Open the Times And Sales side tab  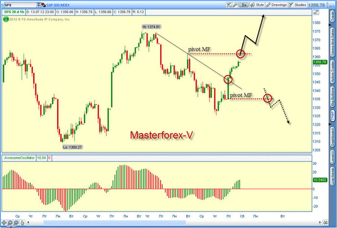333,42
